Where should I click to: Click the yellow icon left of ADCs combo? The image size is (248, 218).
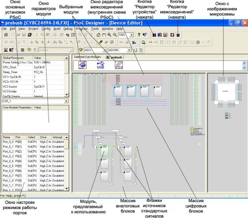[x=81, y=50]
